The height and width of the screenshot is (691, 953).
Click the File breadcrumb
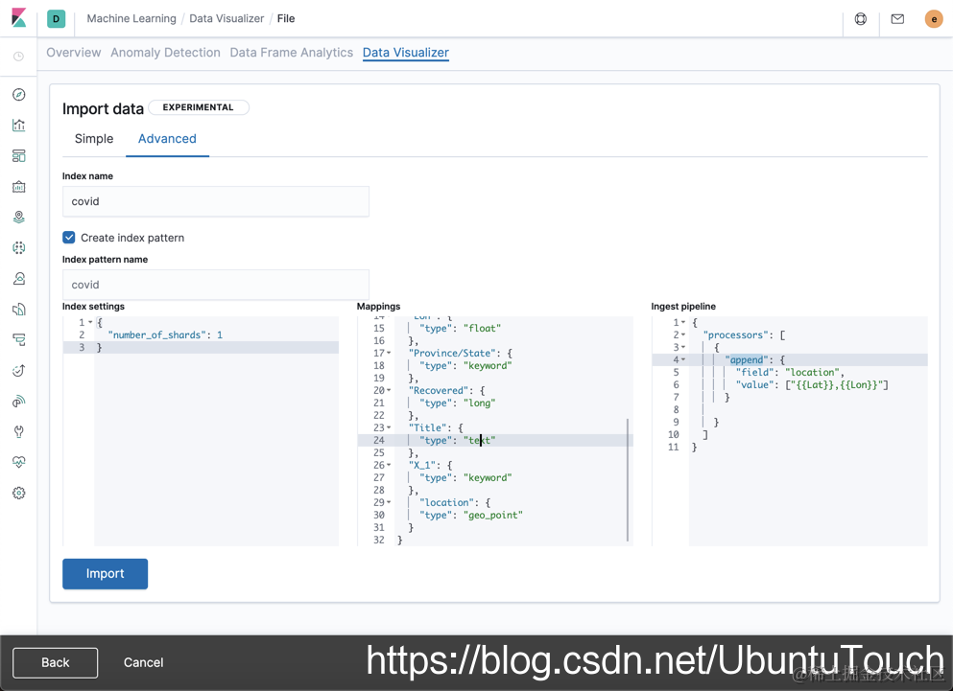point(286,19)
